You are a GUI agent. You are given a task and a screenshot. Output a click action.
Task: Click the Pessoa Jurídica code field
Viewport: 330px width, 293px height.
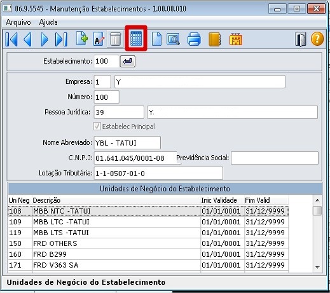coord(119,112)
